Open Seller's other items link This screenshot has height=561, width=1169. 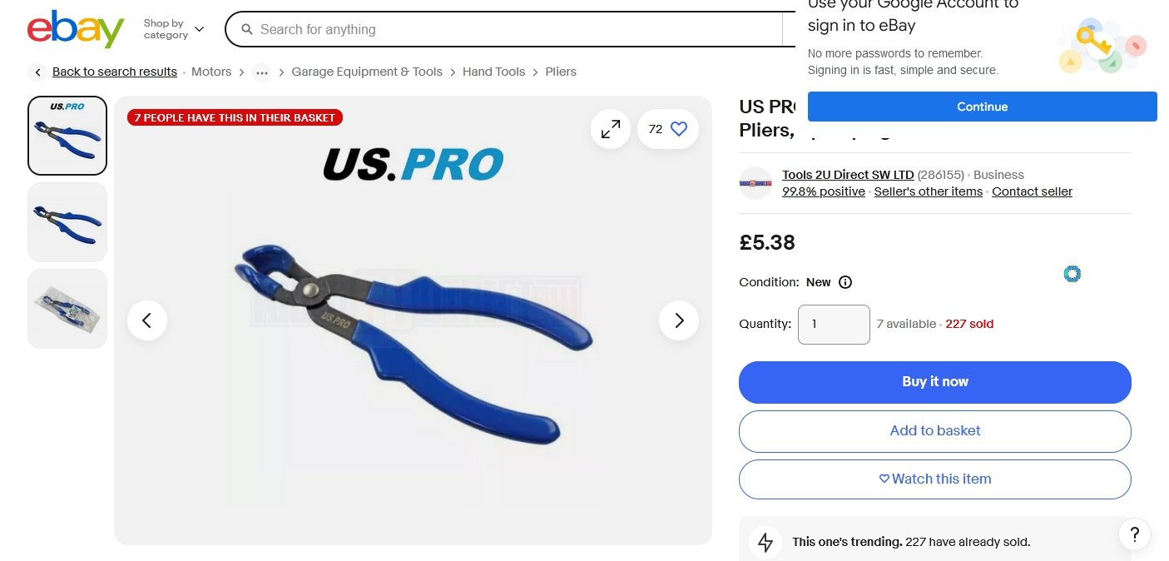click(x=928, y=191)
